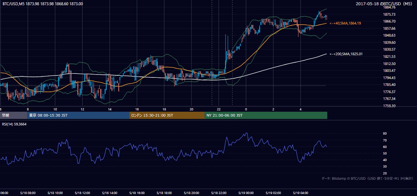Click the 東京 08:00-15:30 JST session bar

(78, 115)
